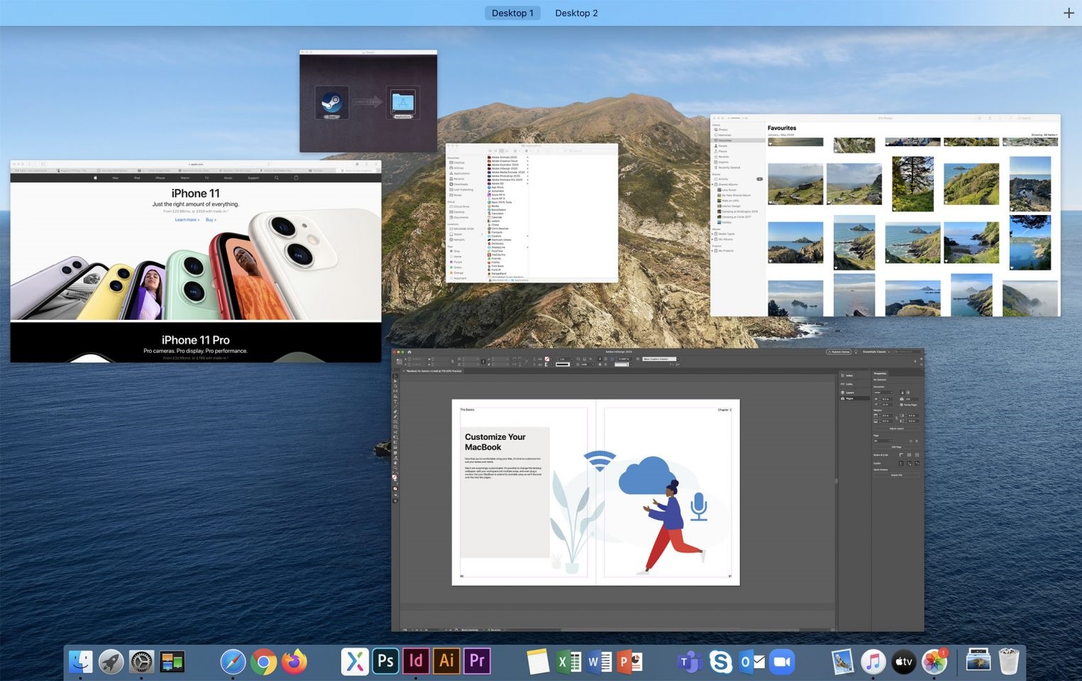This screenshot has width=1082, height=681.
Task: Click the Microsoft Teams dock icon
Action: point(690,663)
